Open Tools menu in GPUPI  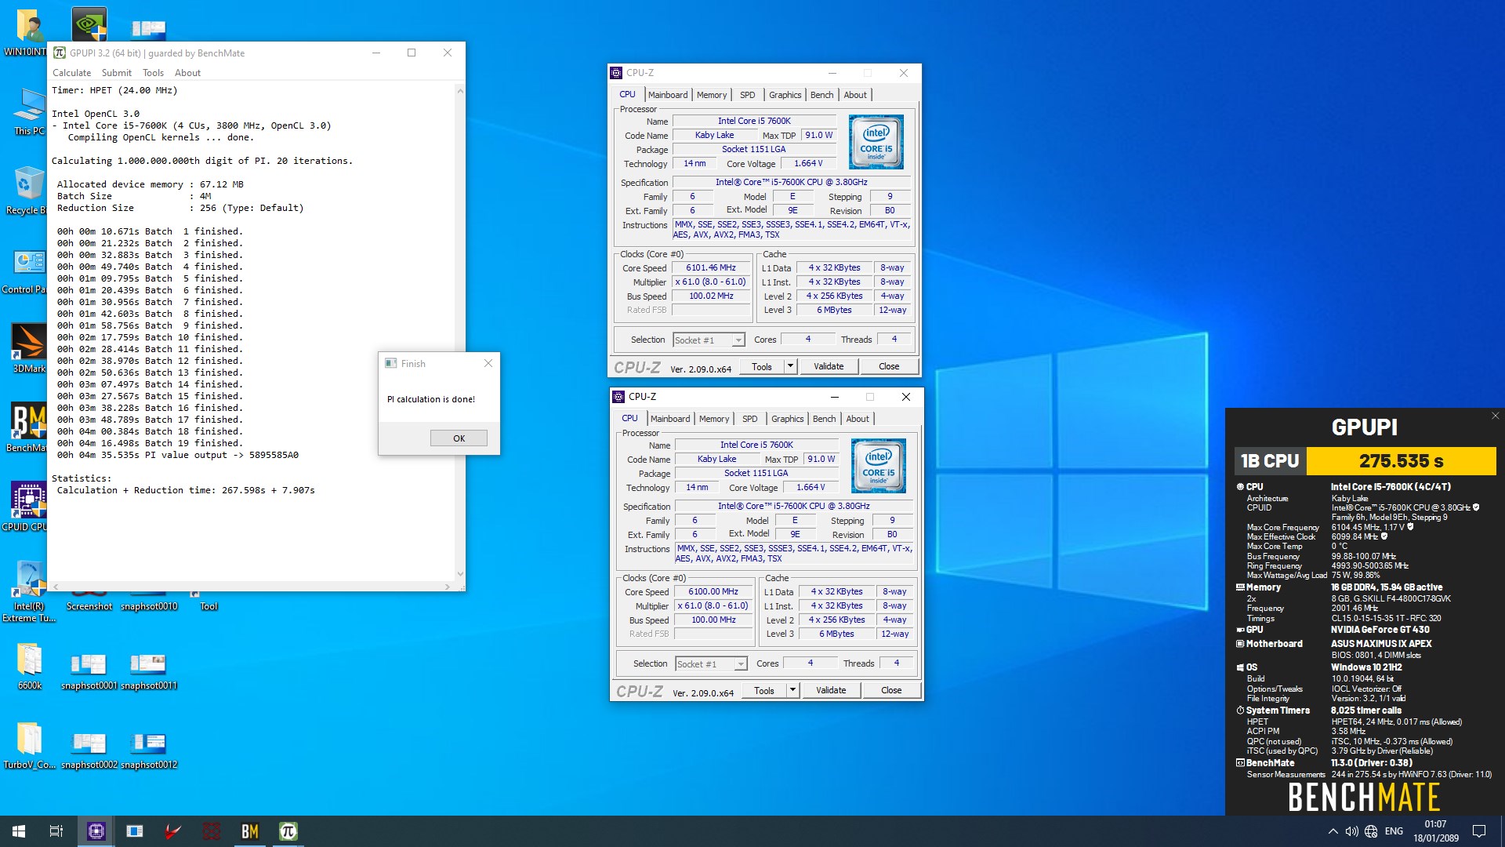(x=153, y=73)
